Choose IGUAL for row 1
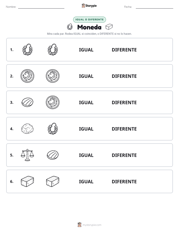The height and width of the screenshot is (232, 179). [86, 50]
